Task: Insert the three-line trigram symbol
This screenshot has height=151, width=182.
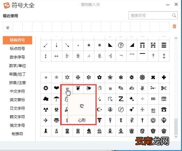Action: coord(164,45)
